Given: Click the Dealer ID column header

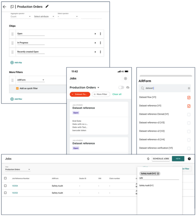Looking at the screenshot, I should point(83,179).
